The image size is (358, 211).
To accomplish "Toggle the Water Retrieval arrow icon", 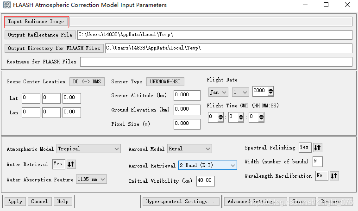I will coord(71,164).
